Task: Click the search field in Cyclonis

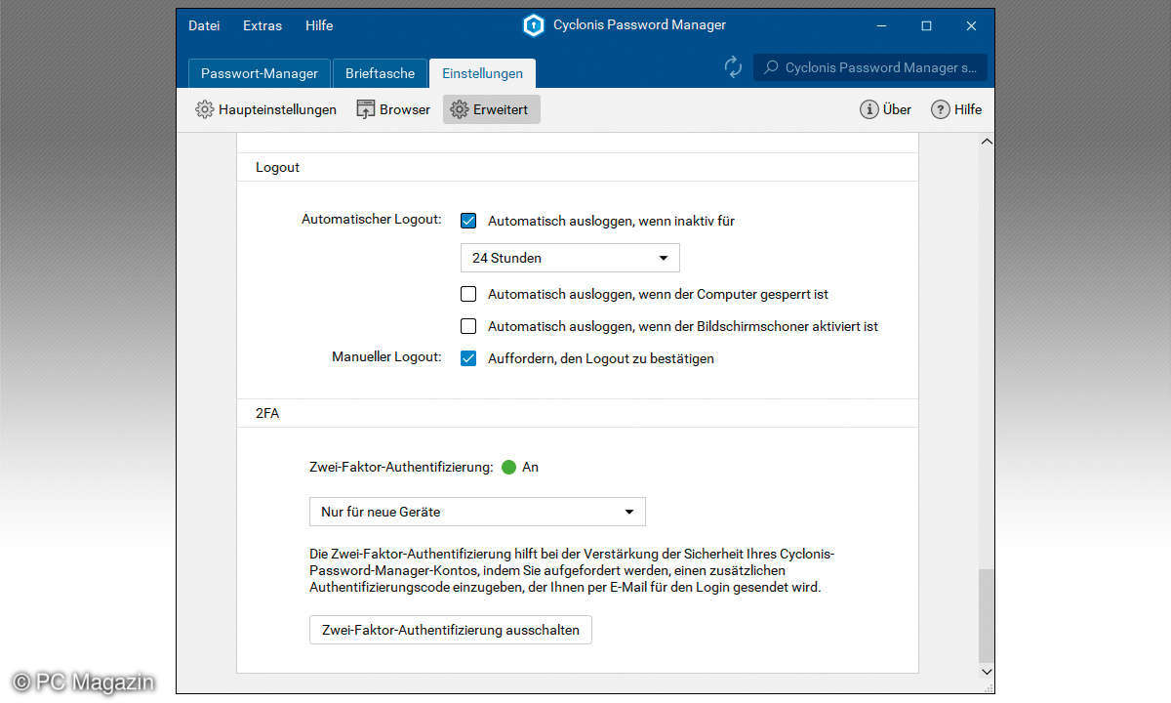Action: point(870,67)
